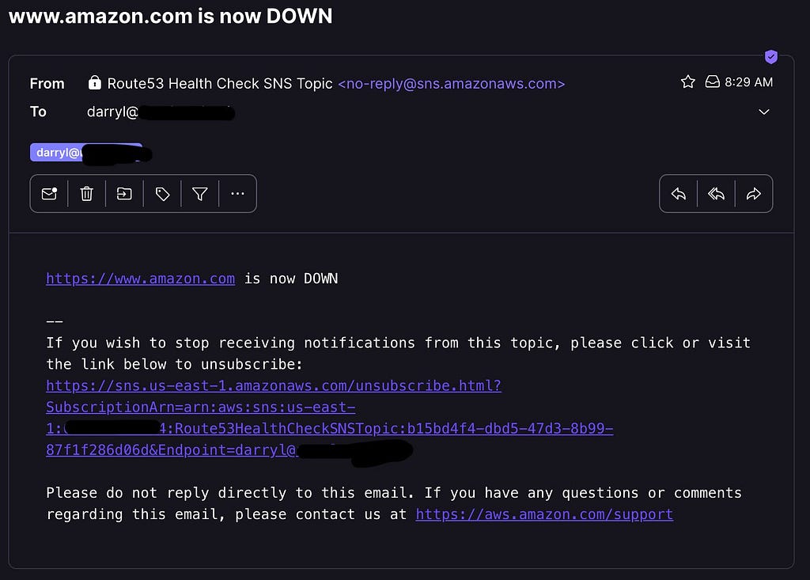Image resolution: width=810 pixels, height=580 pixels.
Task: Open filter options with funnel icon
Action: [x=200, y=194]
